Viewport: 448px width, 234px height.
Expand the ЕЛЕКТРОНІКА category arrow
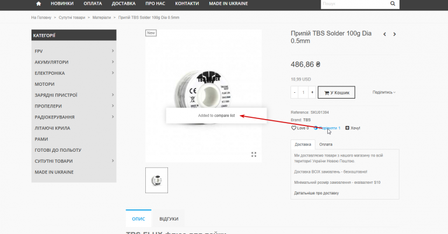(x=113, y=73)
